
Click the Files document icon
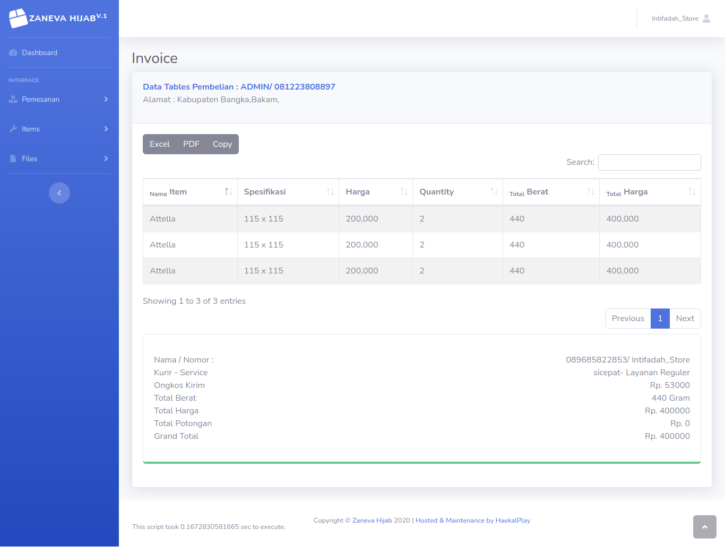pyautogui.click(x=13, y=158)
